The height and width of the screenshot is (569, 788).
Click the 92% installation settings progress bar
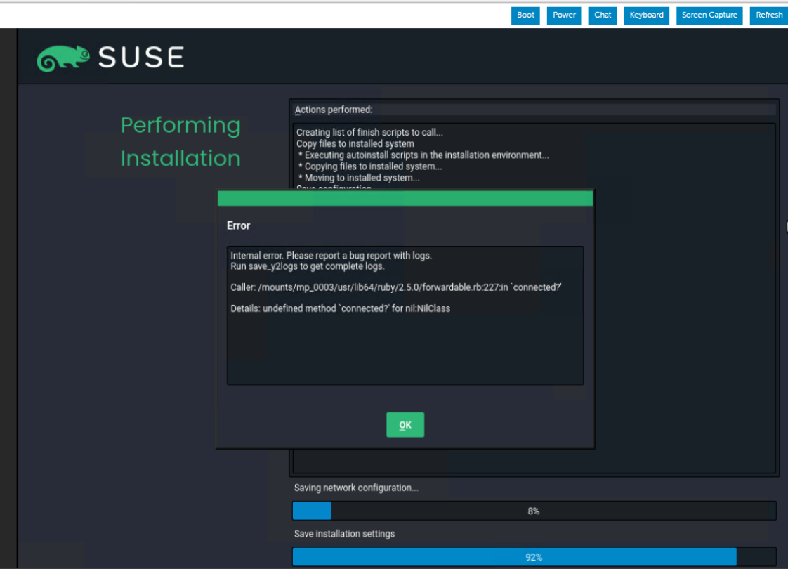[534, 557]
